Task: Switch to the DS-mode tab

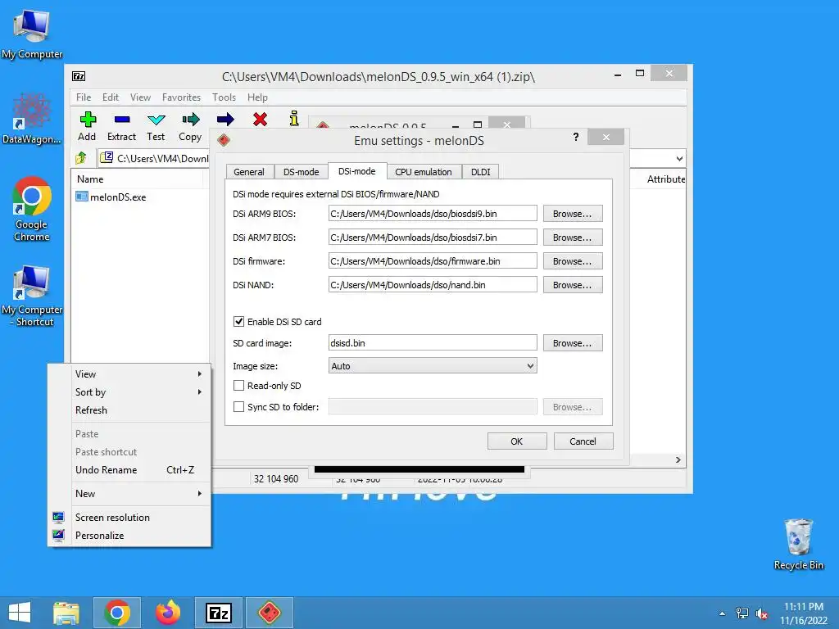Action: point(302,172)
